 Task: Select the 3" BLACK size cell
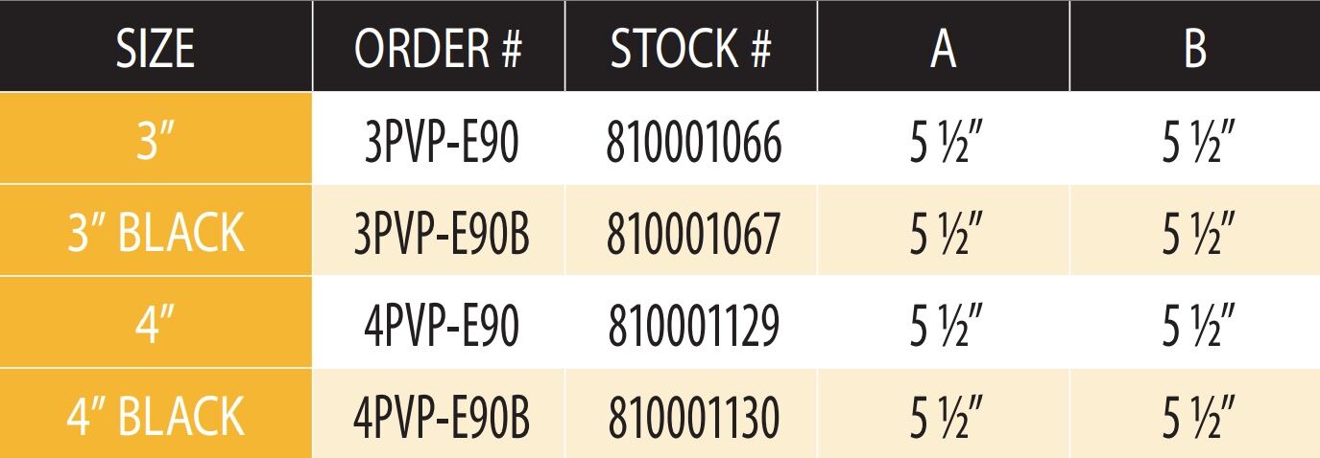(x=156, y=234)
